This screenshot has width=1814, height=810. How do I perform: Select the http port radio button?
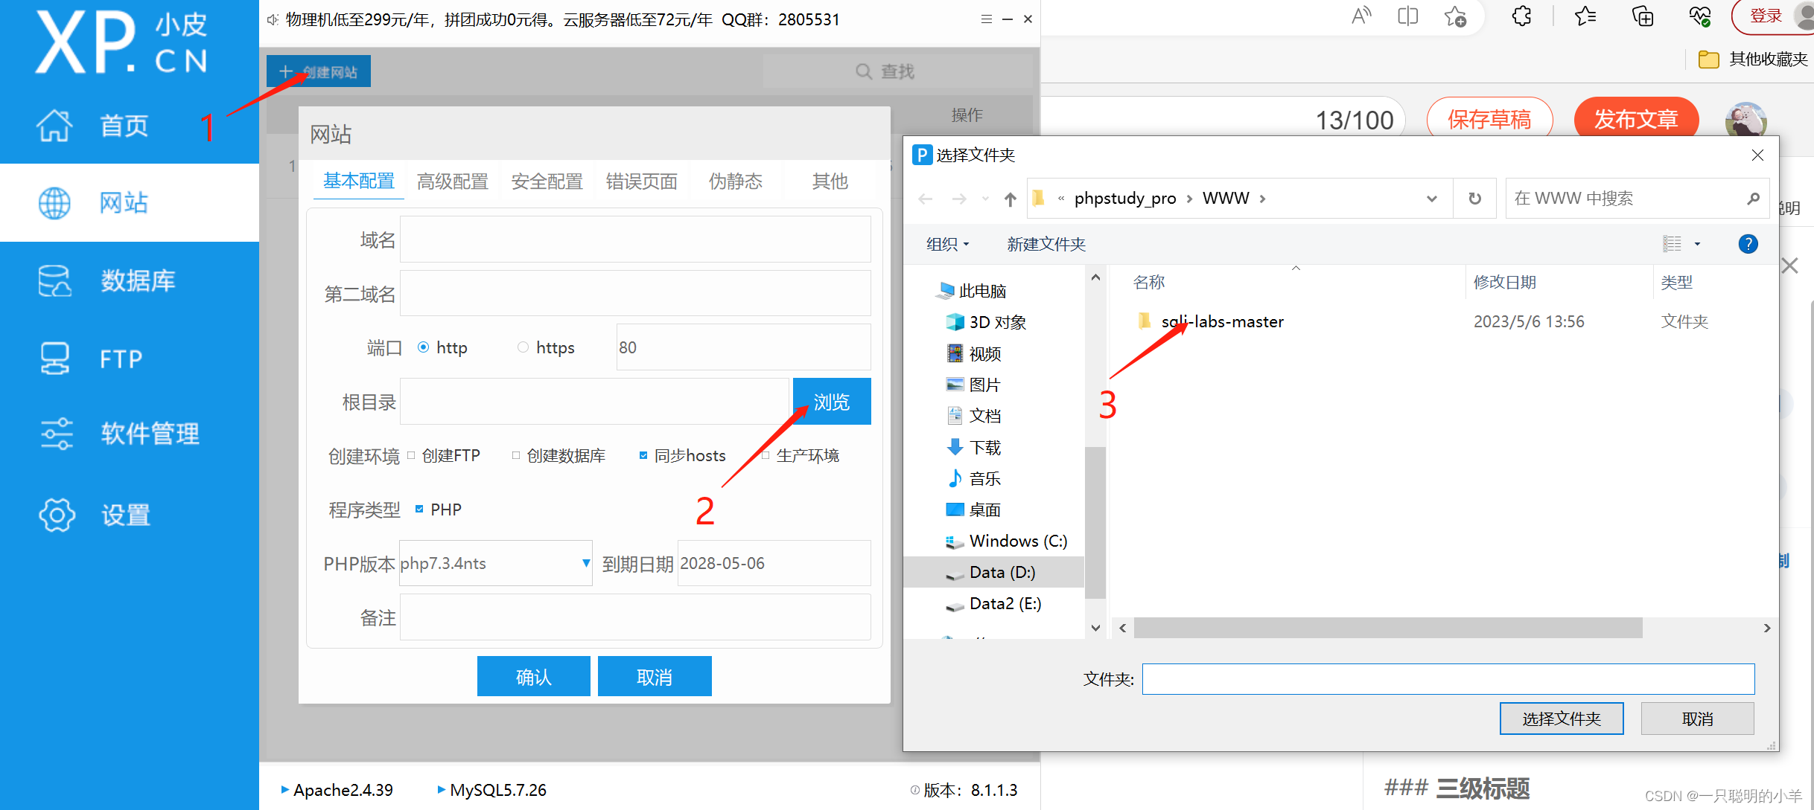tap(423, 347)
